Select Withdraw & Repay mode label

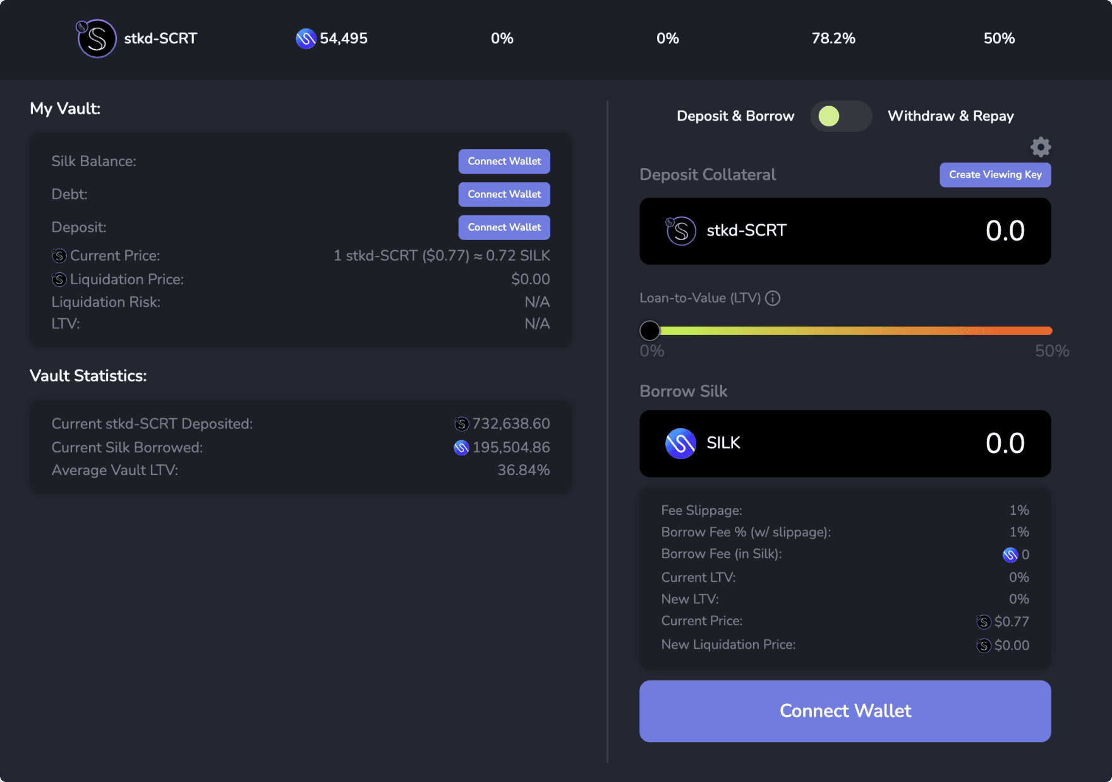click(x=951, y=116)
